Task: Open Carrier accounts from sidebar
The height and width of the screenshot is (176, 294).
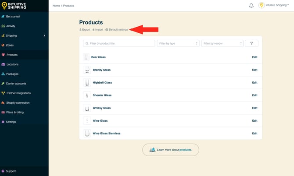Action: click(x=16, y=84)
